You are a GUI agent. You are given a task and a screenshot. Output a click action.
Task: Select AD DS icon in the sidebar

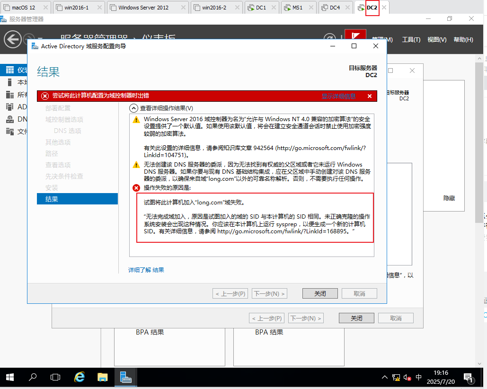click(x=10, y=107)
